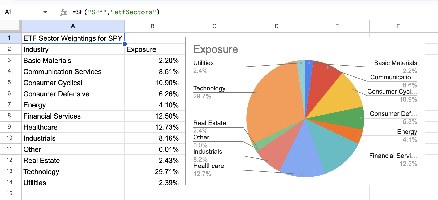The width and height of the screenshot is (438, 200).
Task: Click the 4.10% exposure value
Action: click(153, 105)
